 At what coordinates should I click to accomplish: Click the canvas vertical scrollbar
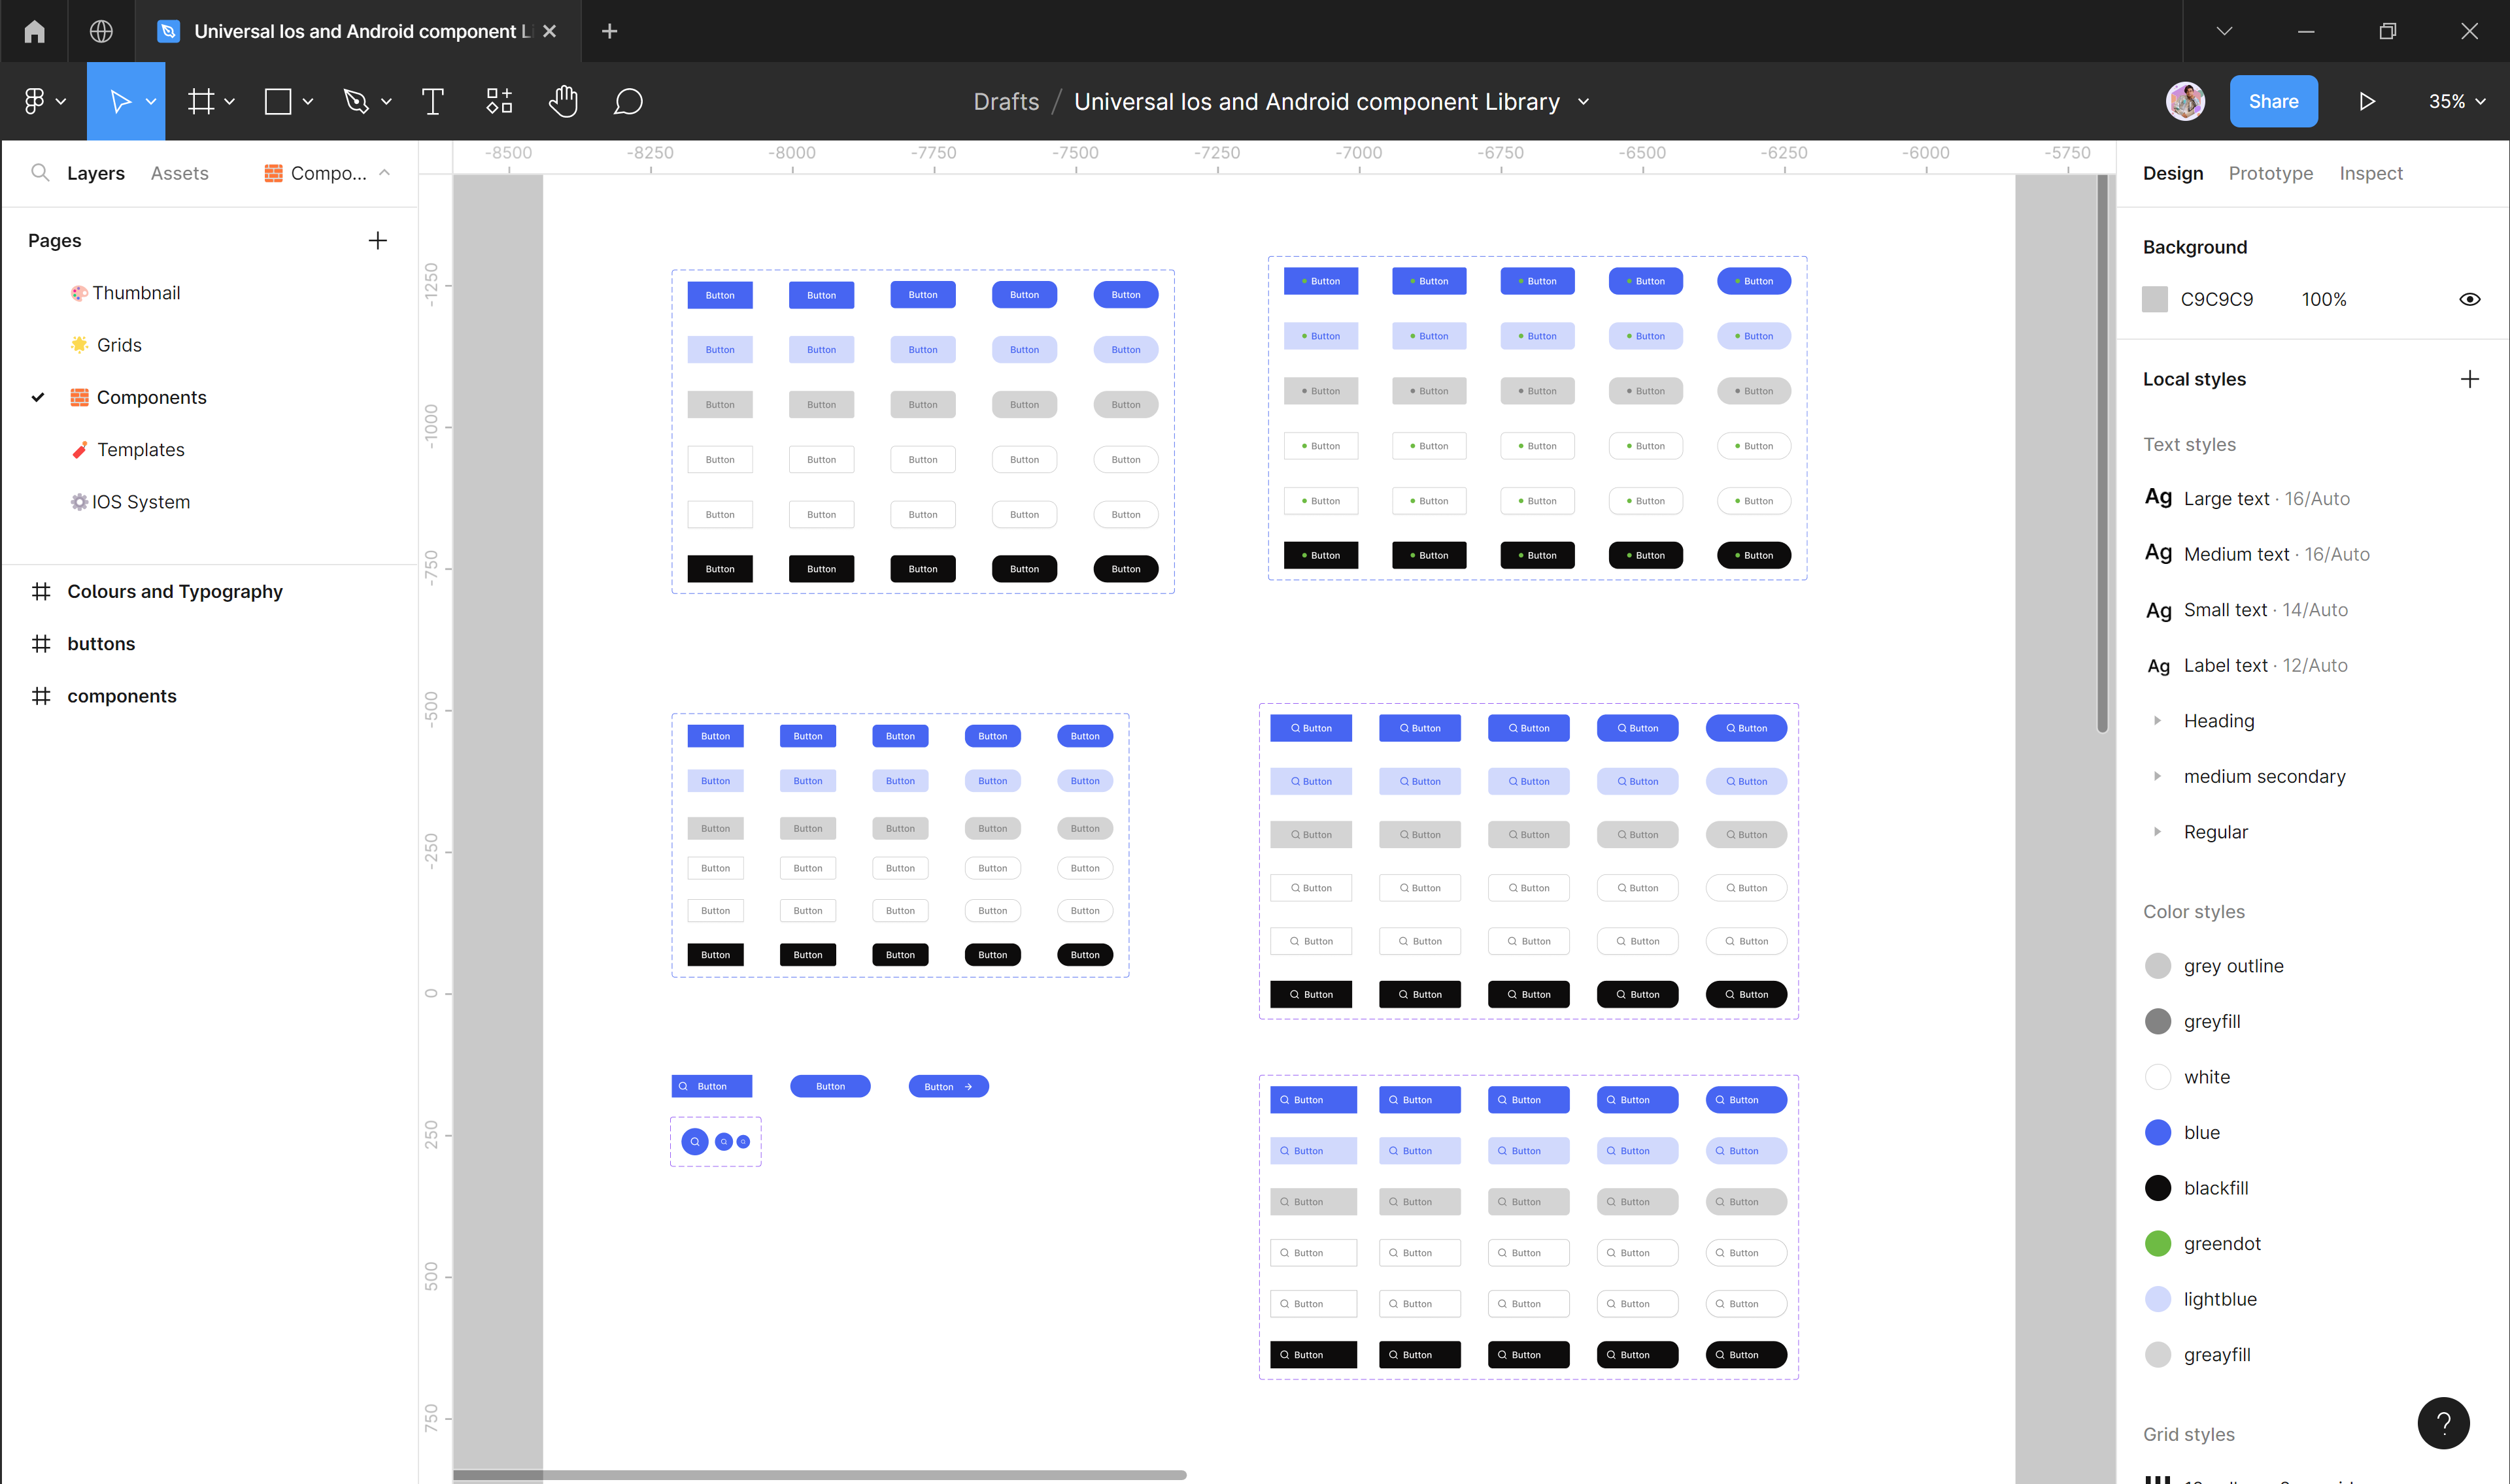pyautogui.click(x=2102, y=454)
